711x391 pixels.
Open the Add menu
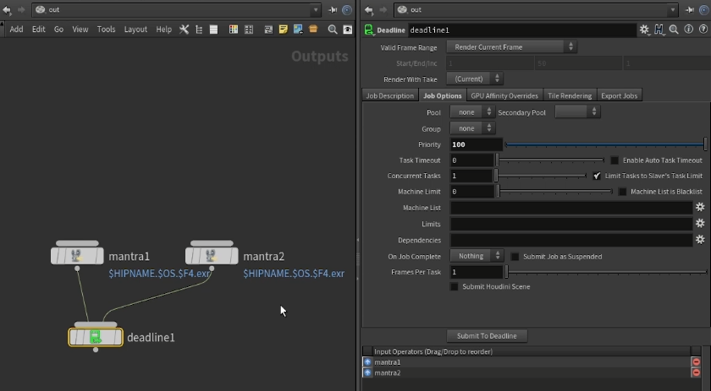pos(16,30)
